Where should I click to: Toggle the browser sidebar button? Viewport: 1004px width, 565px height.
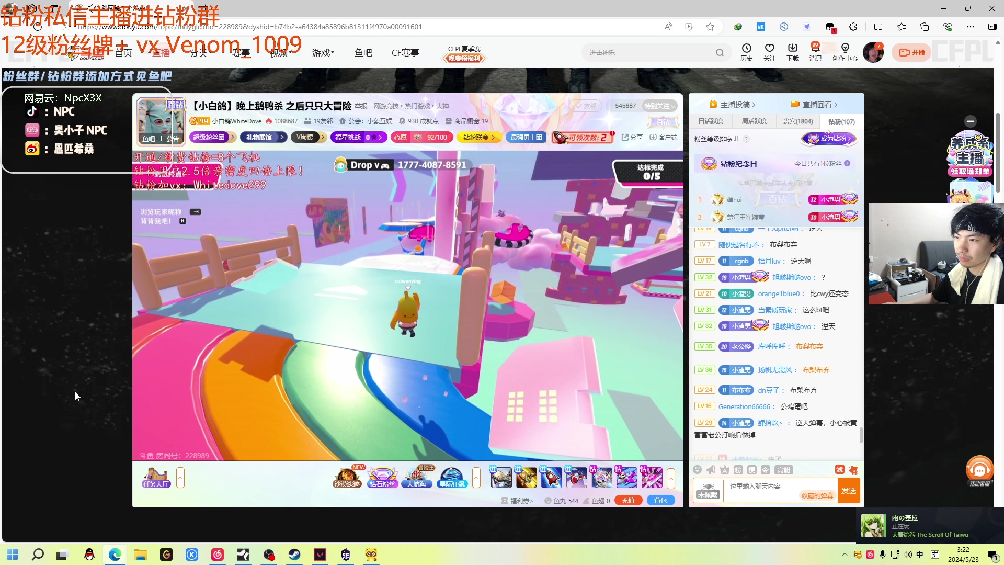[x=992, y=27]
